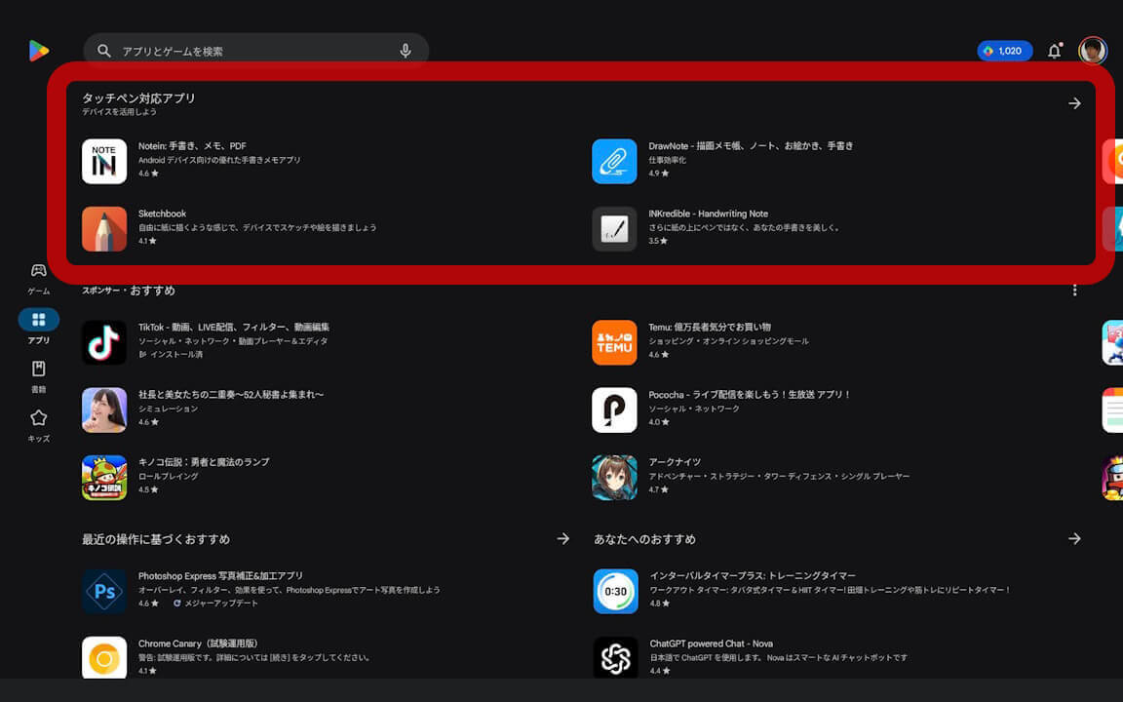This screenshot has width=1123, height=702.
Task: Tap the microphone icon in search bar
Action: click(407, 50)
